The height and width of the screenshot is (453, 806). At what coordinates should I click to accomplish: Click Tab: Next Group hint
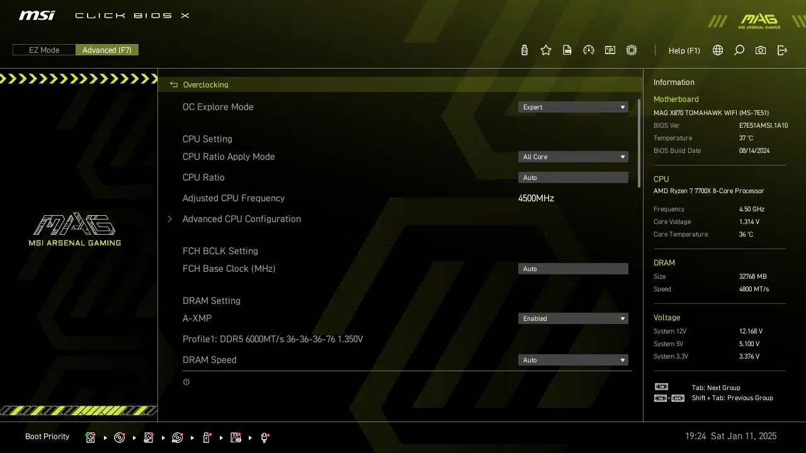[x=716, y=388]
